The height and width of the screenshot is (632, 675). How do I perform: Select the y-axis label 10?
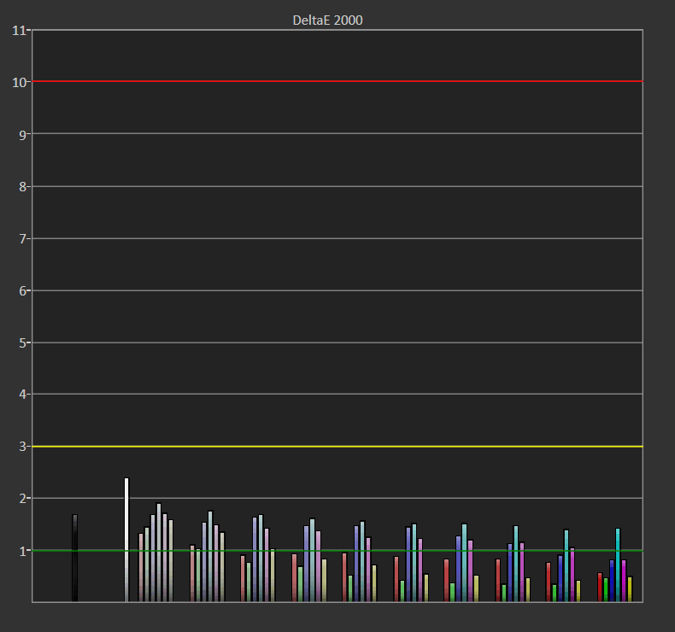[x=19, y=82]
